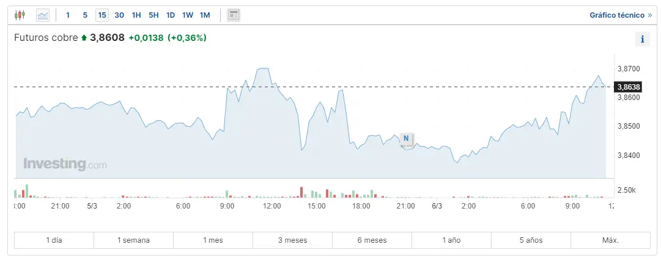
Task: Switch range to 5 años
Action: click(531, 240)
